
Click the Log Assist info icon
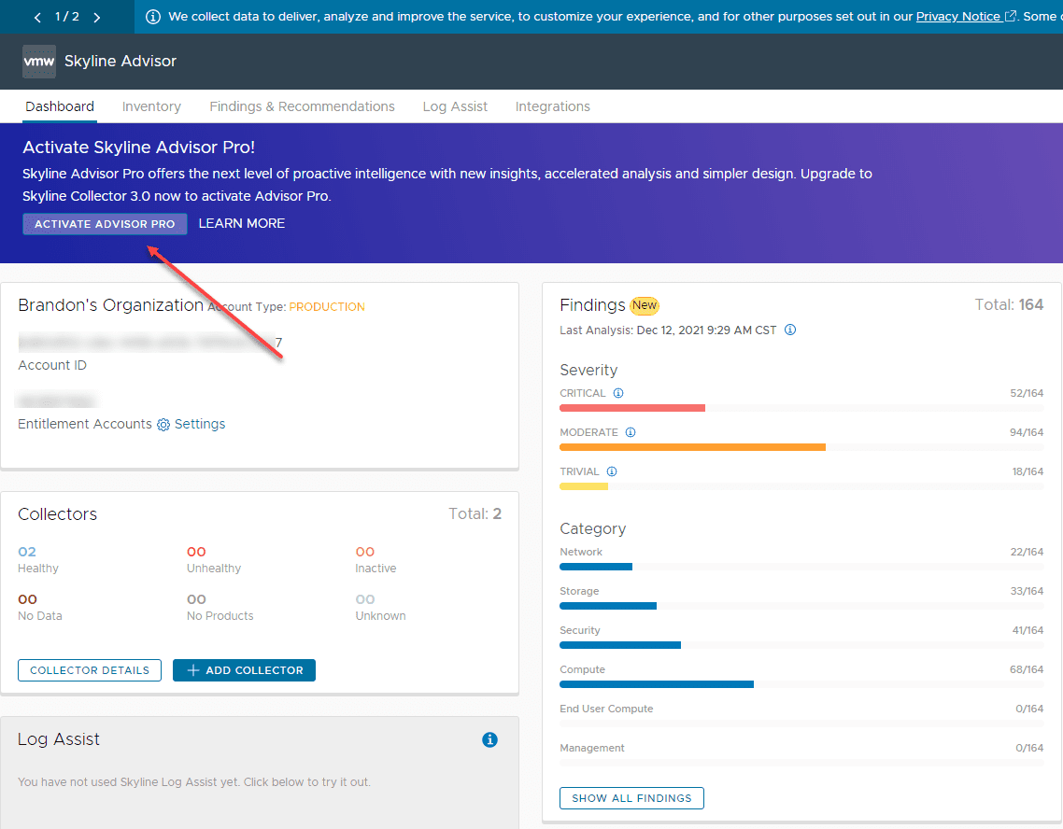(x=489, y=739)
